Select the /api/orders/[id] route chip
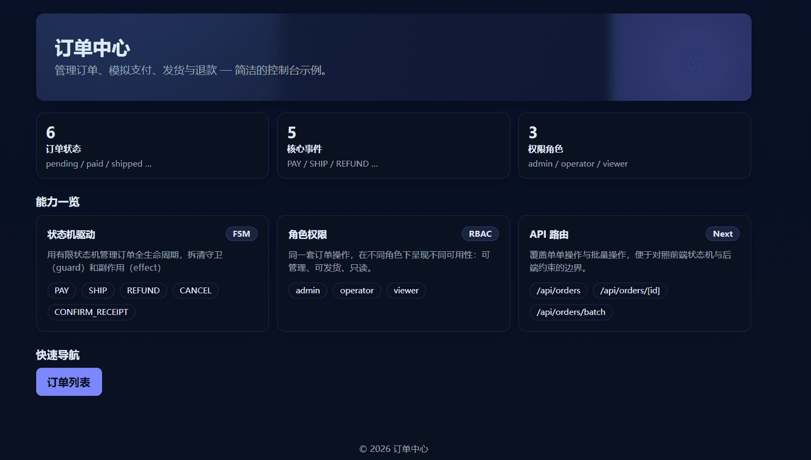 [x=630, y=291]
